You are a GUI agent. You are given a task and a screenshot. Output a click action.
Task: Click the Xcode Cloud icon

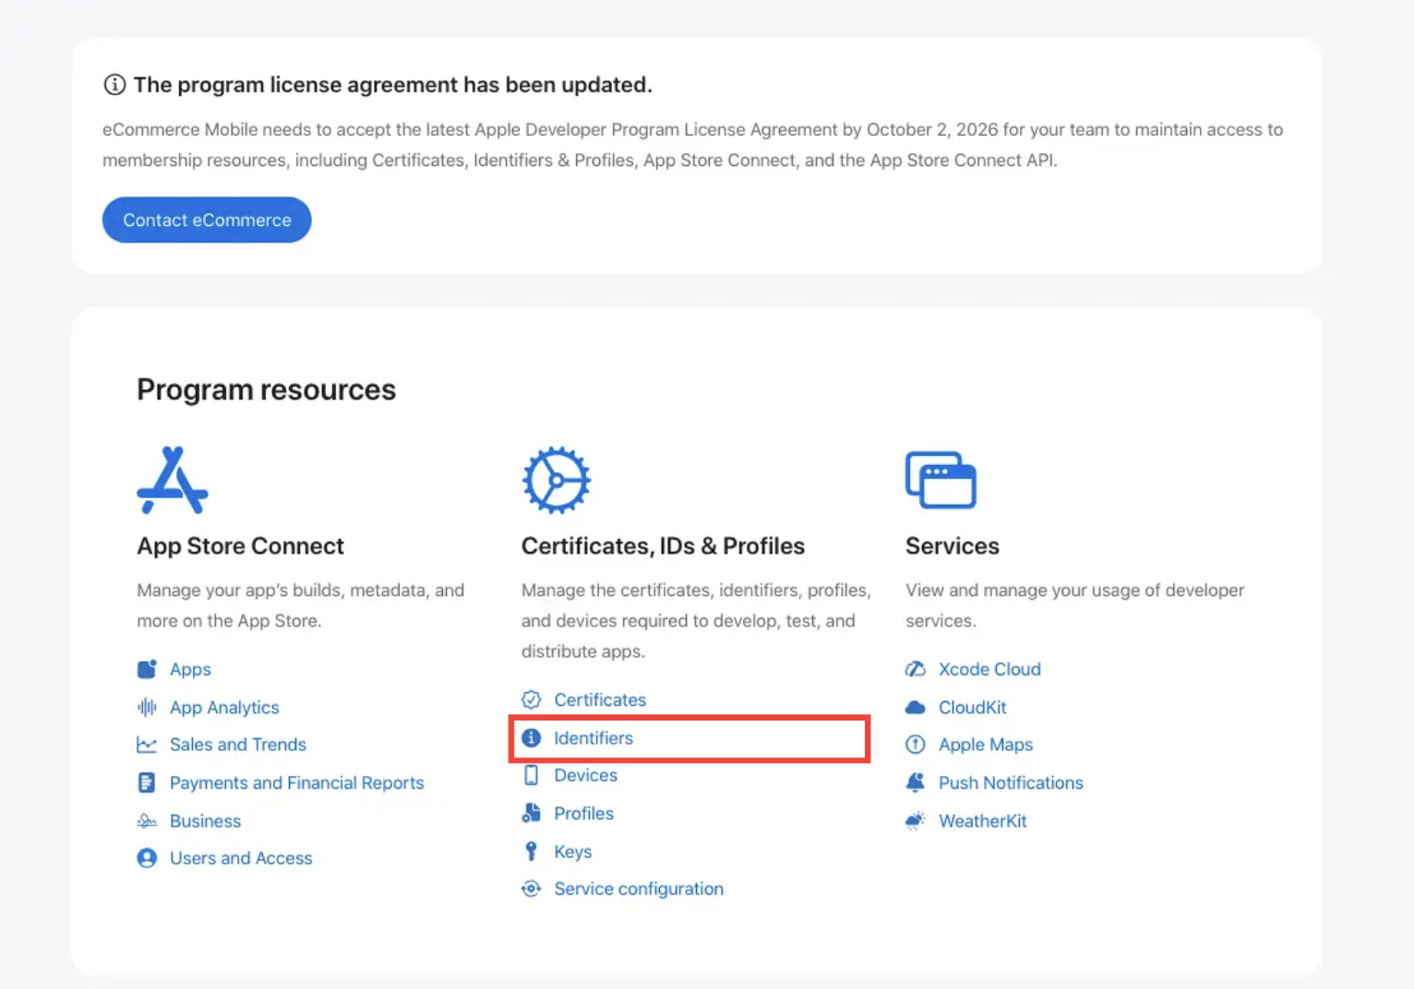point(916,669)
